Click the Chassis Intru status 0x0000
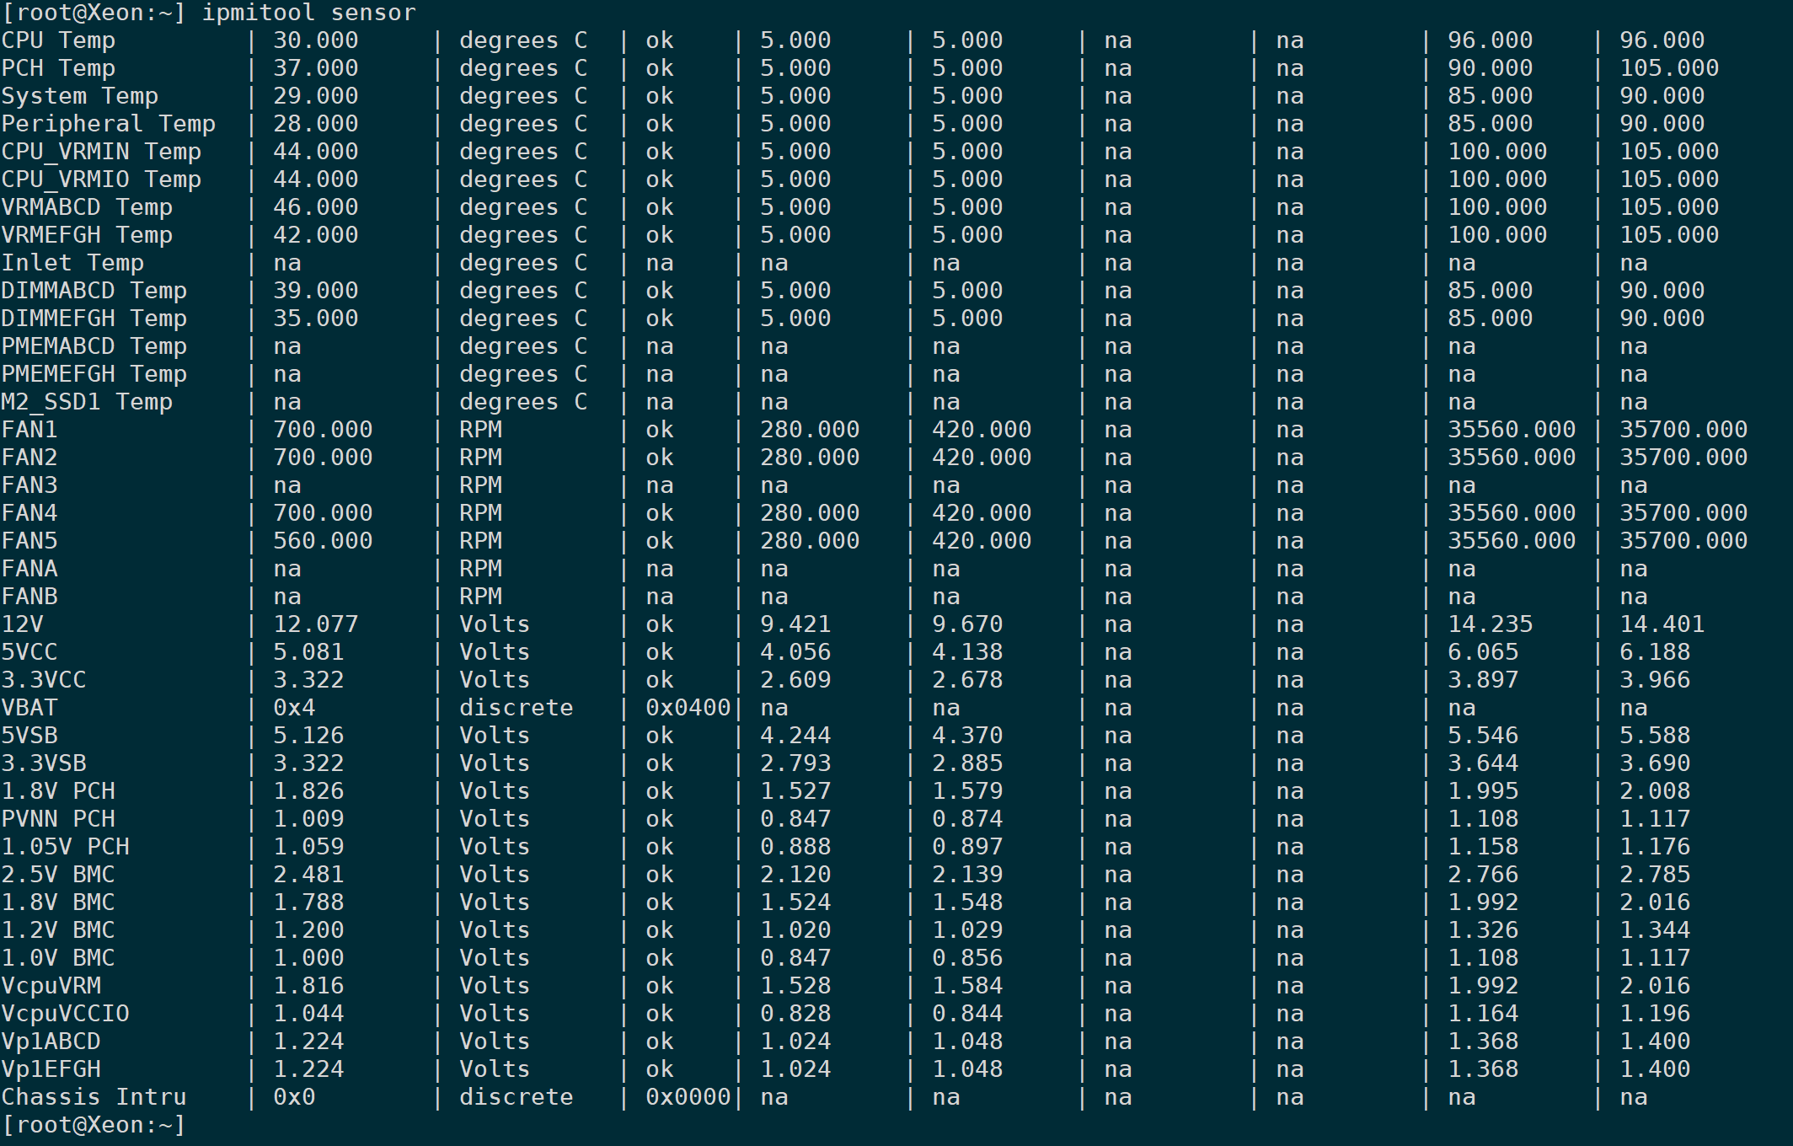 tap(688, 1097)
